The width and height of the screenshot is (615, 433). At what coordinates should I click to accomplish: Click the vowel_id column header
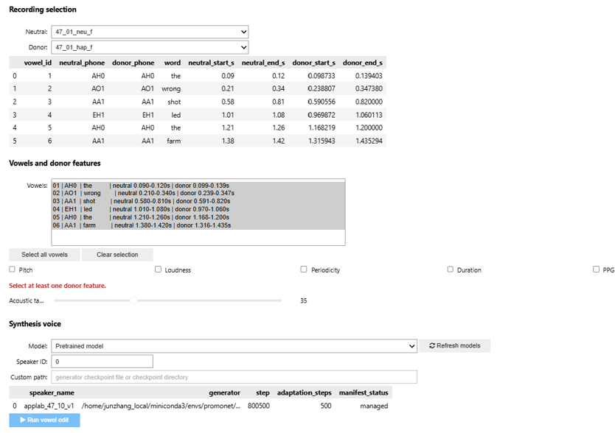38,63
